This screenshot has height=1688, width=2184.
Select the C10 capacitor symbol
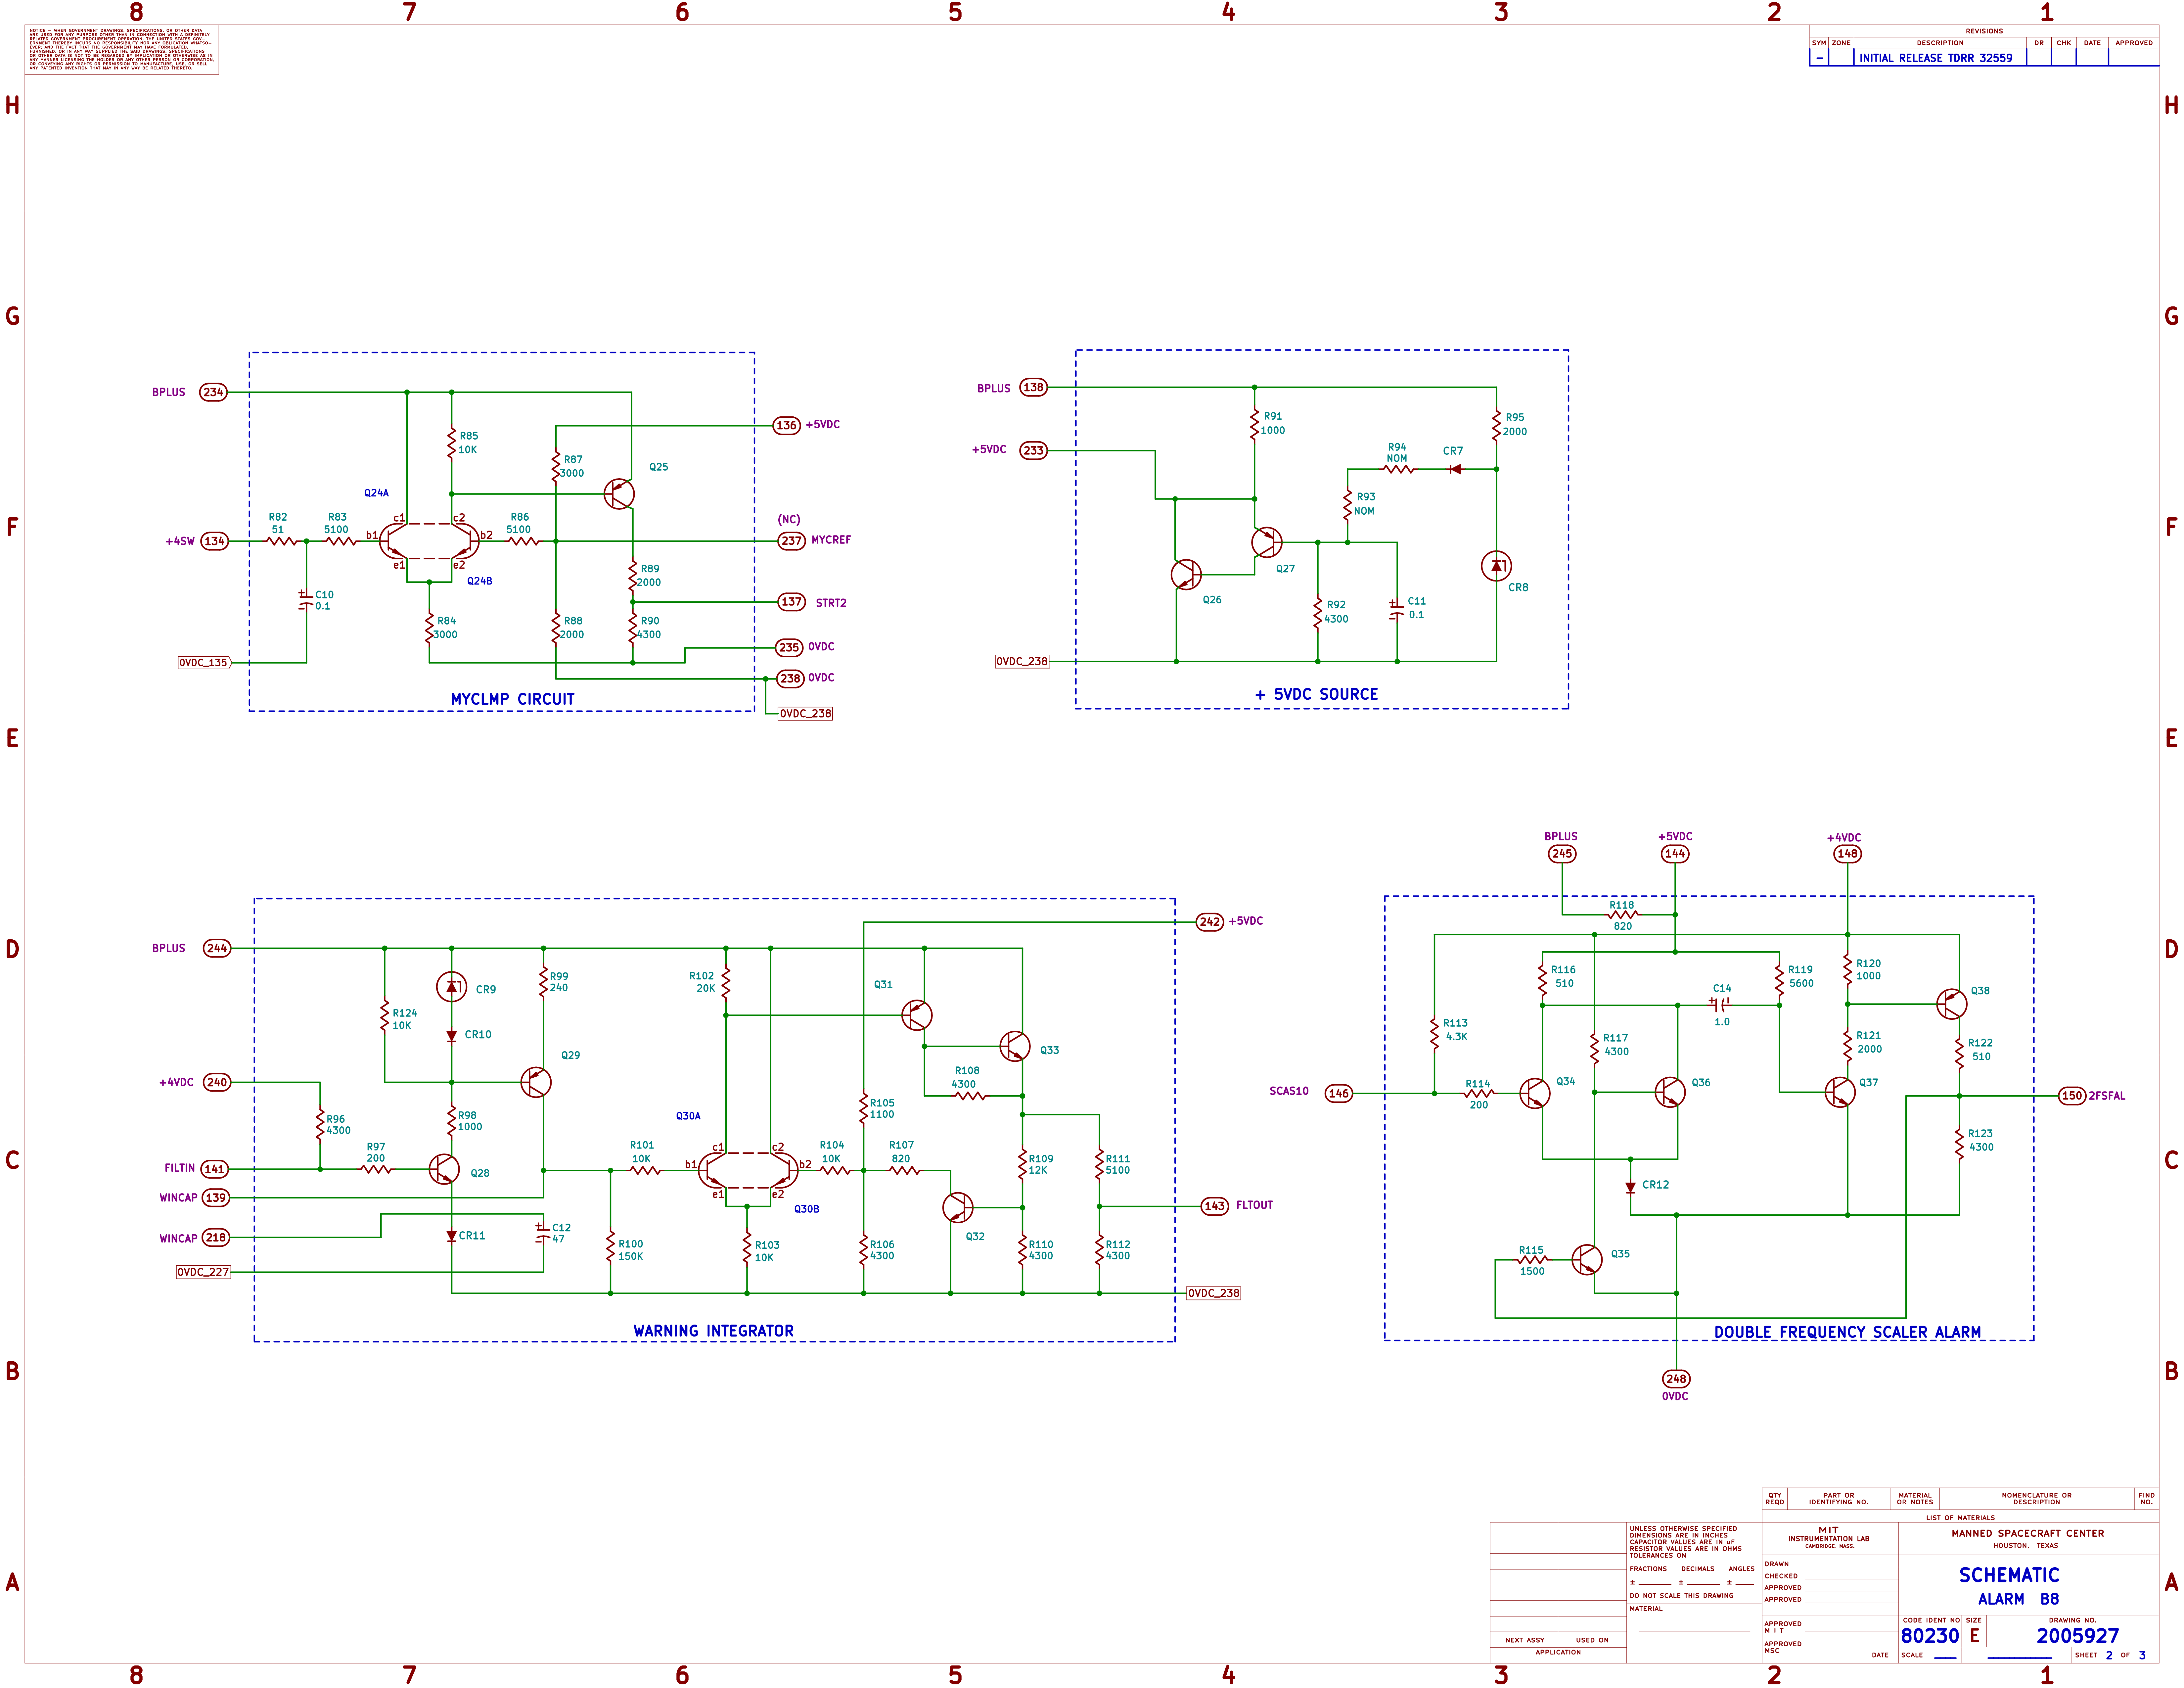(306, 600)
